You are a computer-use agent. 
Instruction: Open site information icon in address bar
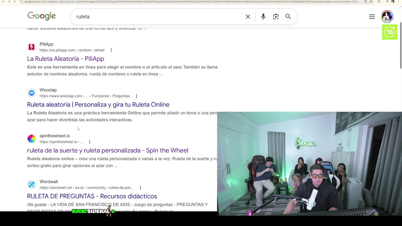21,2
